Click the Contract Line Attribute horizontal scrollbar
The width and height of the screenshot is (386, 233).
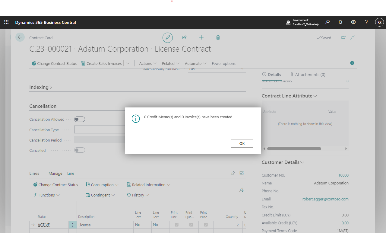(294, 149)
